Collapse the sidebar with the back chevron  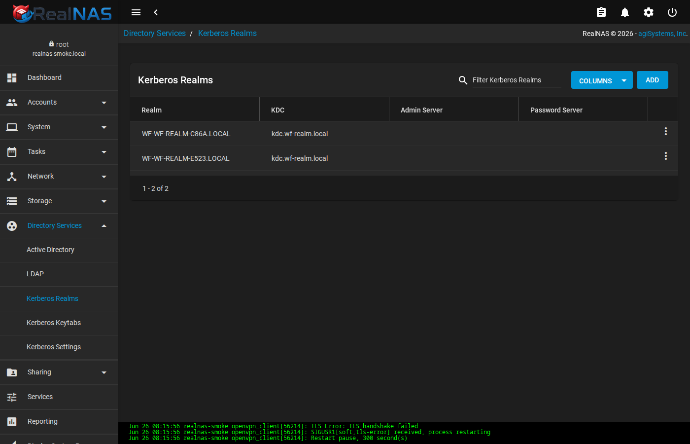(156, 12)
